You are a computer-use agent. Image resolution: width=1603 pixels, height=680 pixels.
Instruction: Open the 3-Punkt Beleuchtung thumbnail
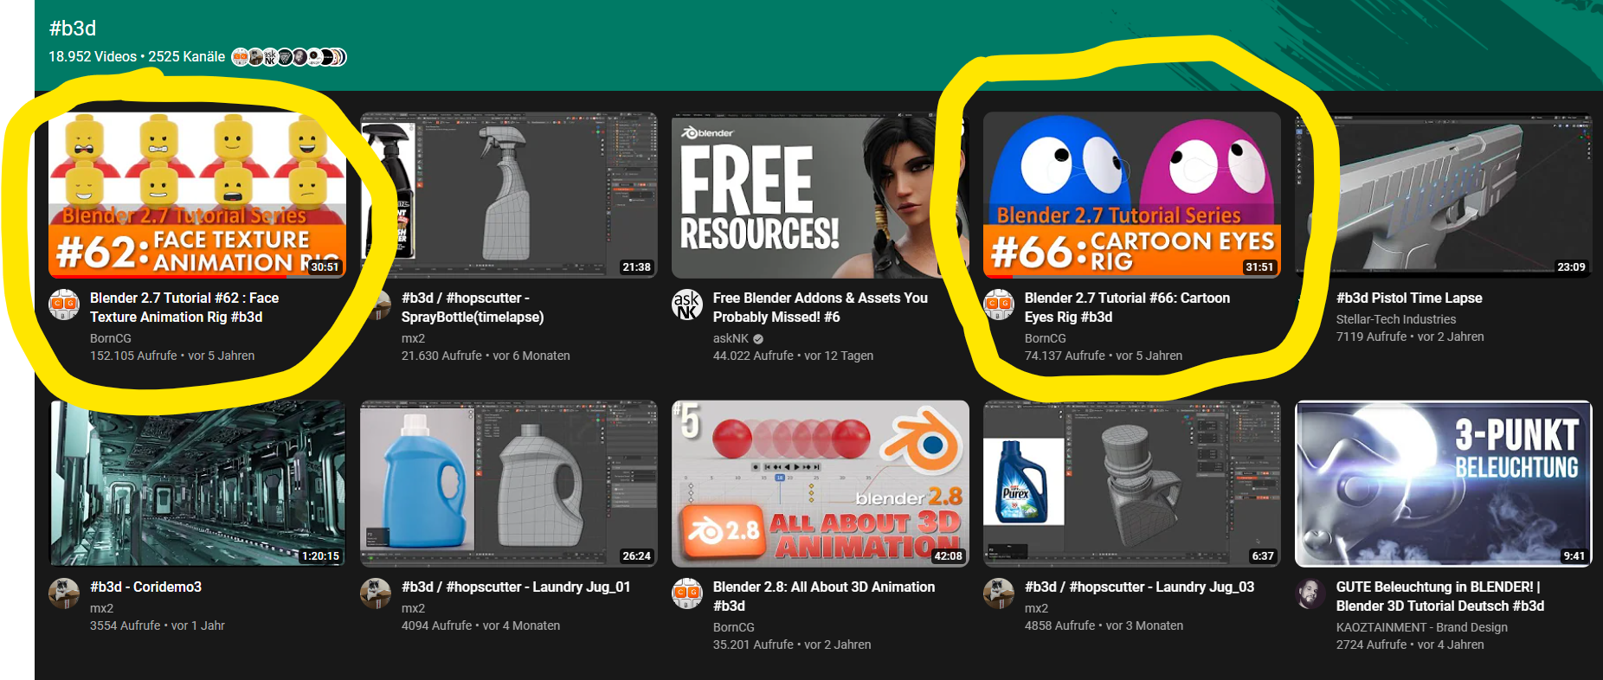pyautogui.click(x=1443, y=483)
